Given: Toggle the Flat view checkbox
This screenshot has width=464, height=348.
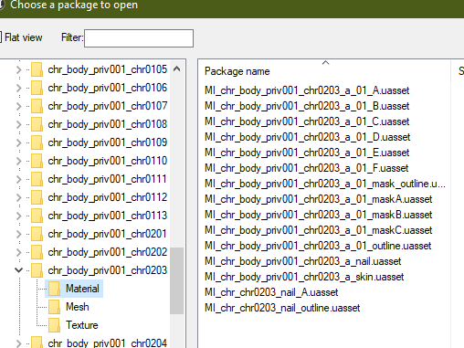Looking at the screenshot, I should click(x=1, y=37).
